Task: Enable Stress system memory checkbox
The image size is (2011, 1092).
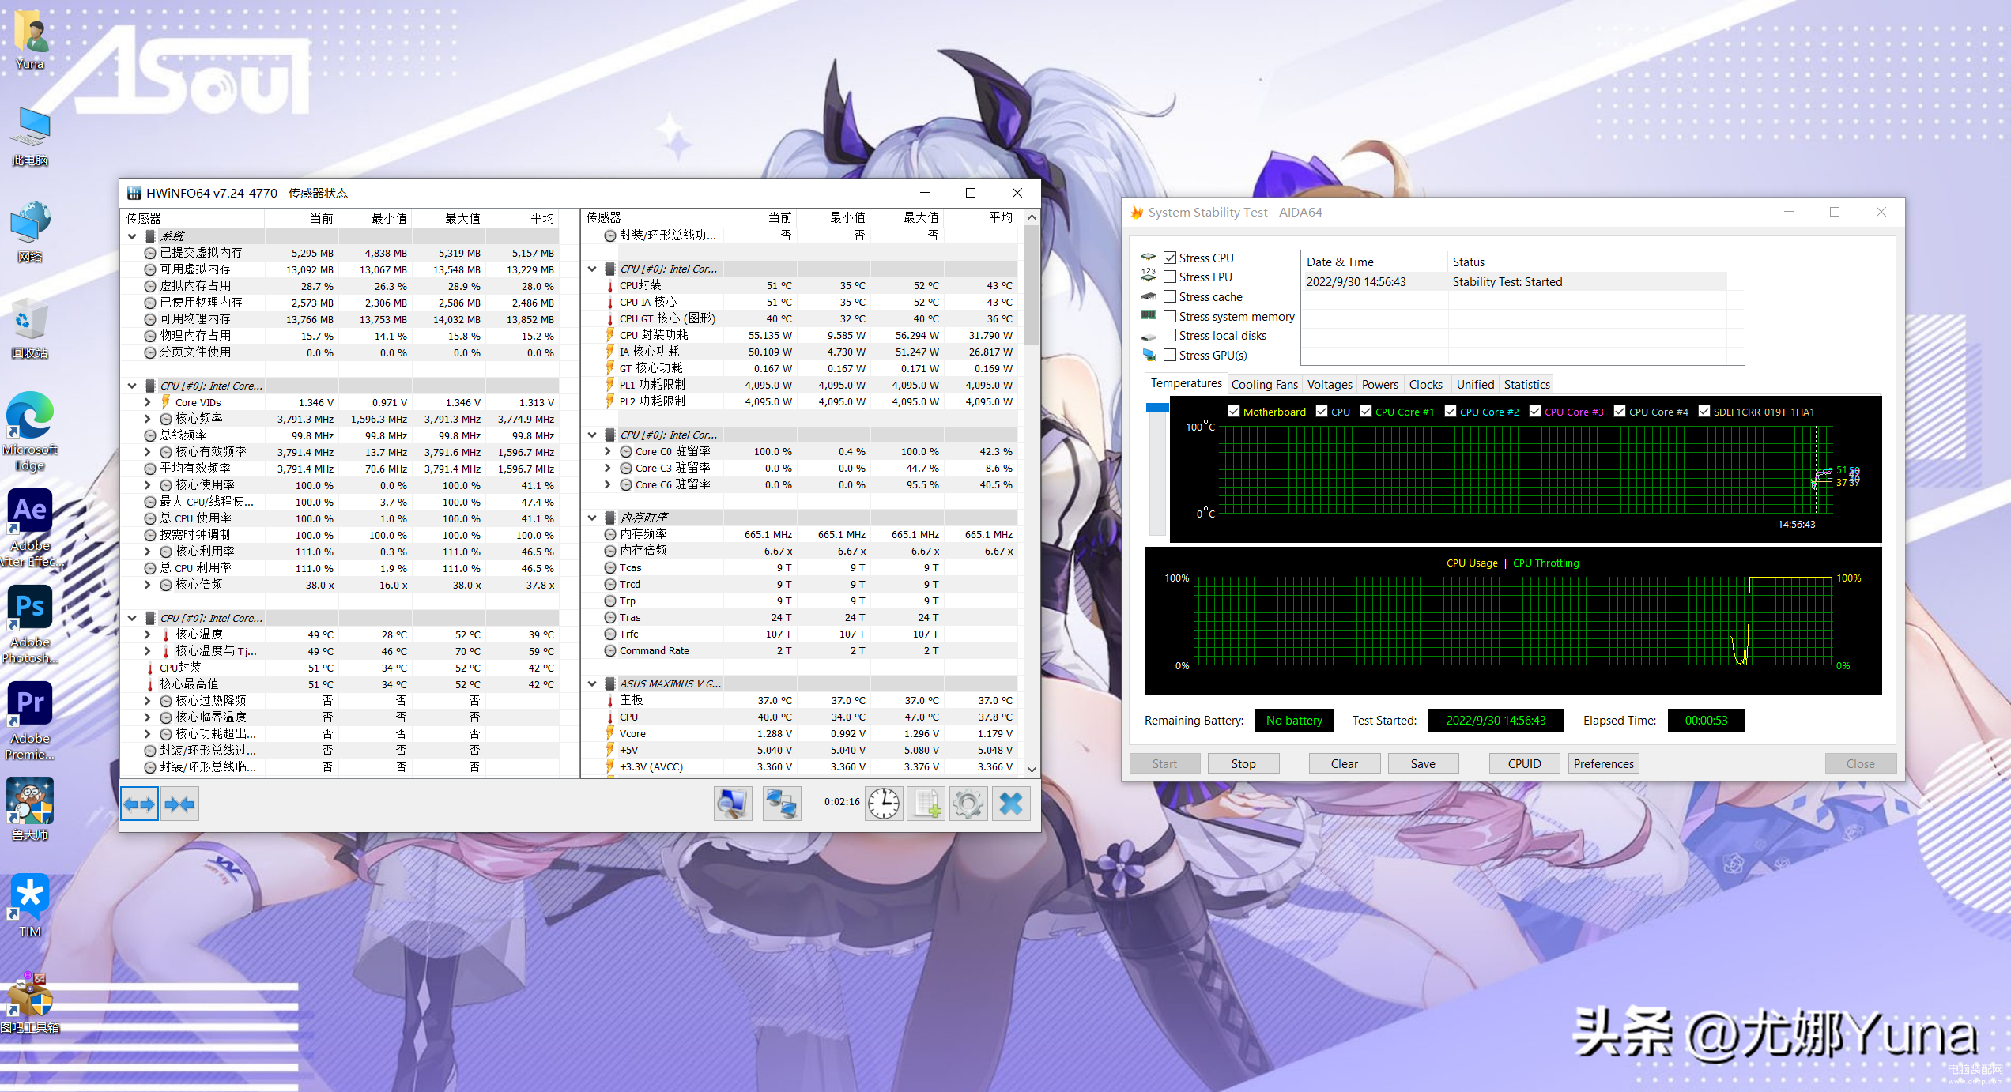Action: click(1170, 316)
